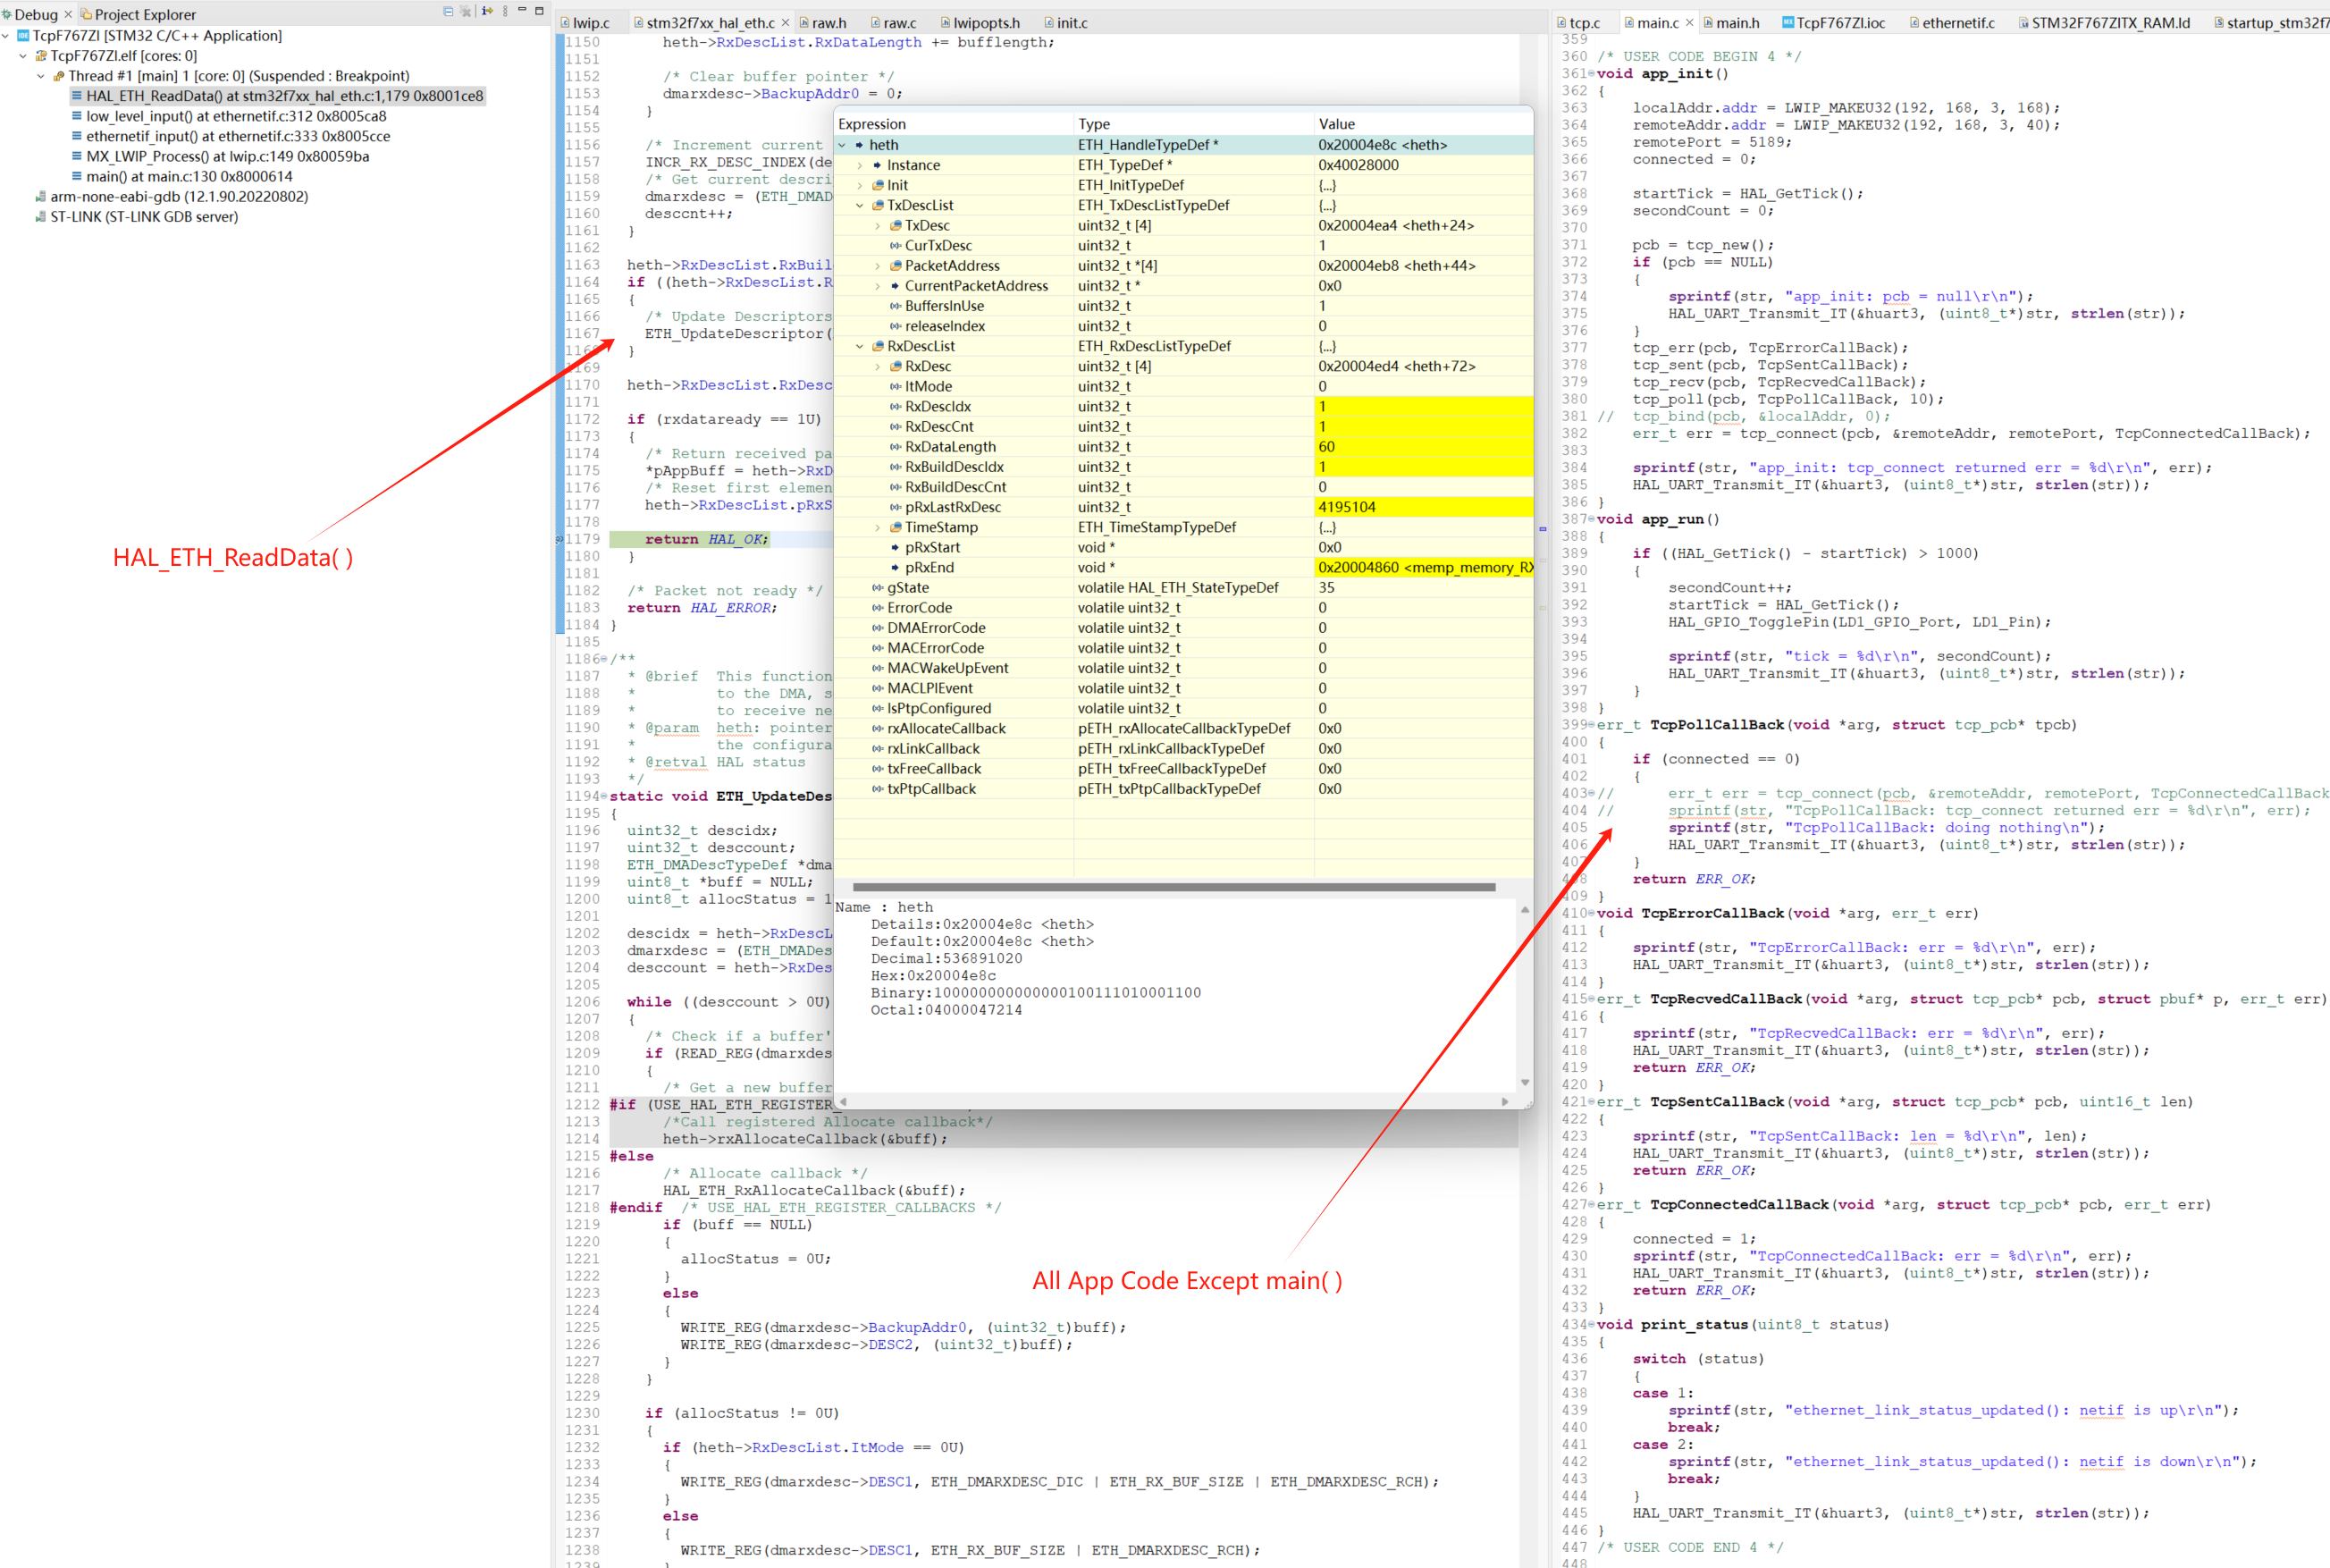This screenshot has height=1568, width=2330.
Task: Click the suspended thread icon beside Thread #1
Action: click(x=58, y=75)
